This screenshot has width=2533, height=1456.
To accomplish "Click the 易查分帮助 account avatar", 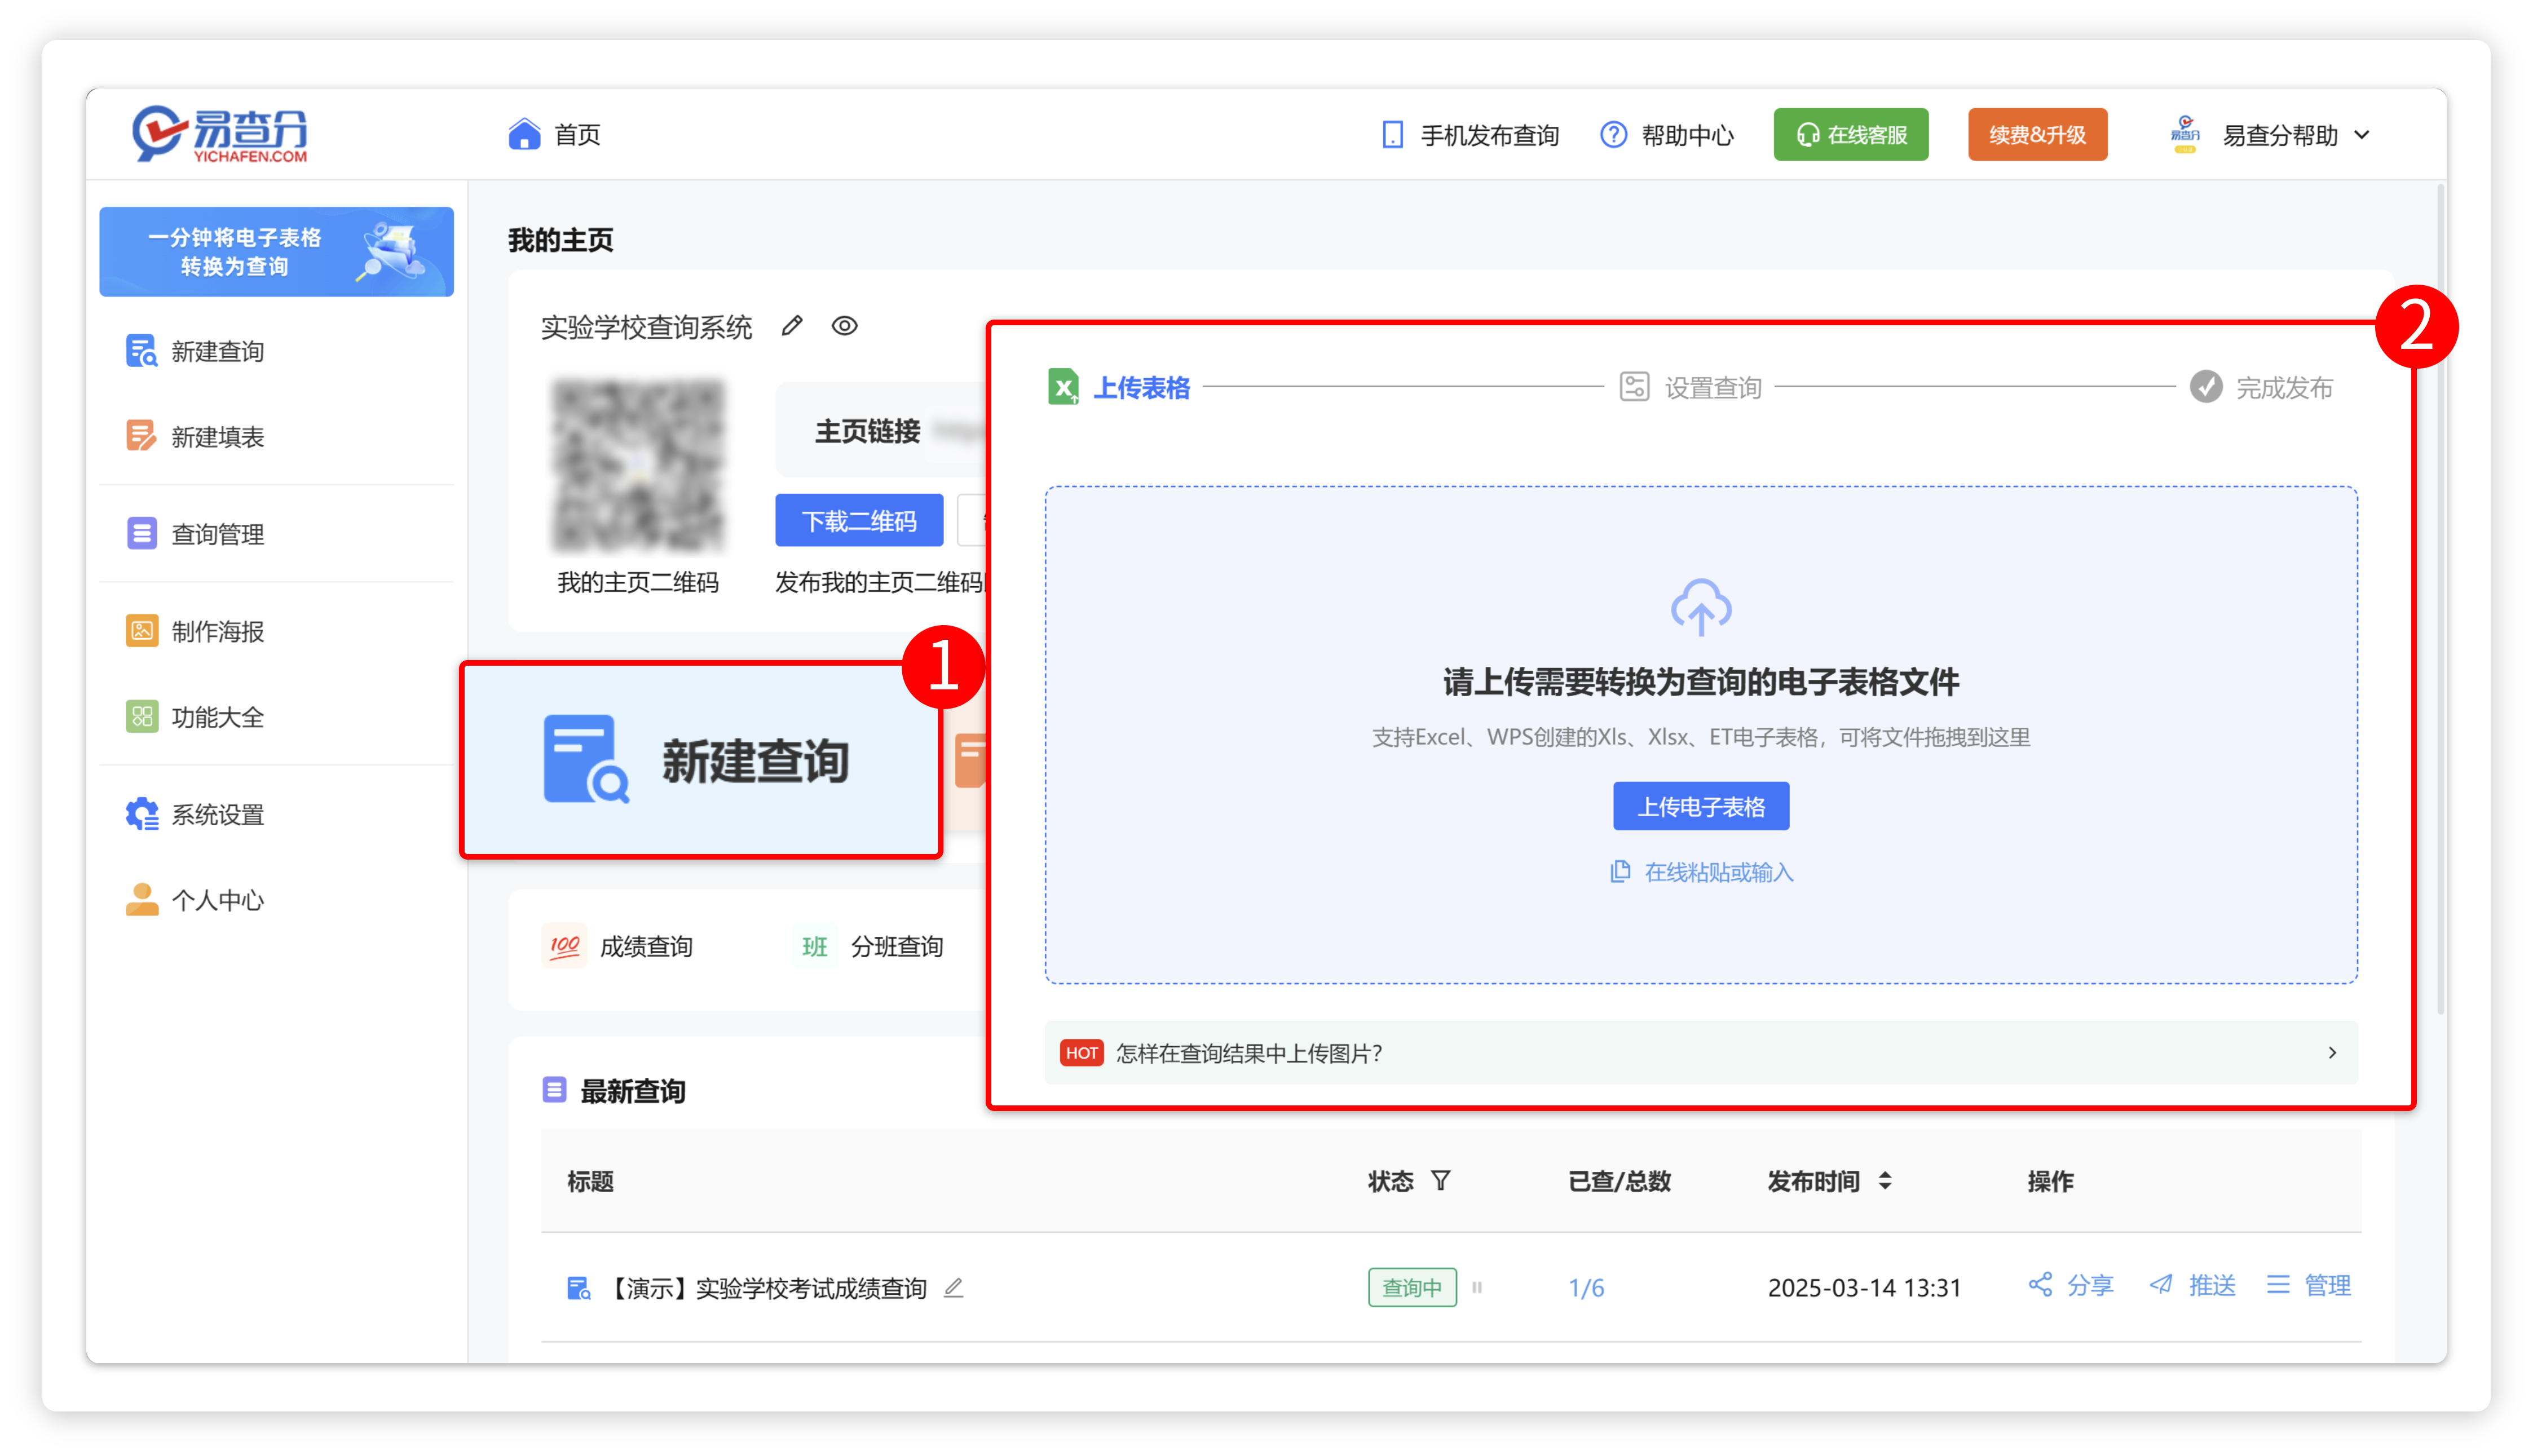I will [2185, 135].
